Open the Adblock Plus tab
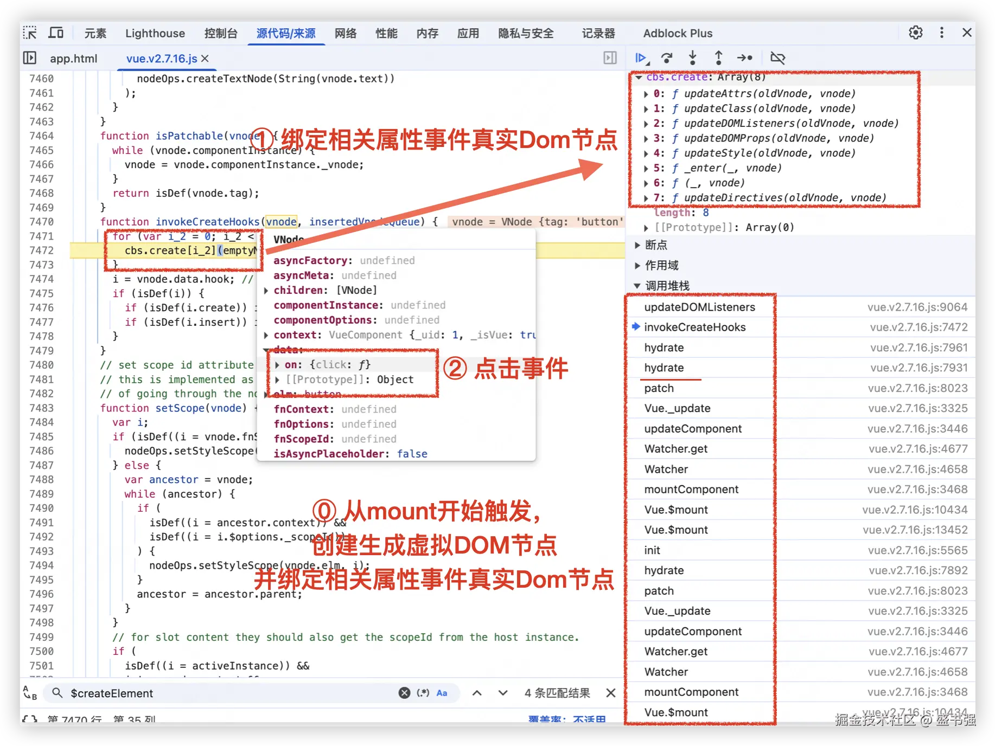This screenshot has width=995, height=746. (x=678, y=34)
